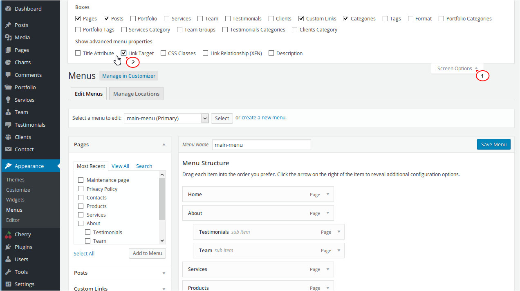
Task: Open Cherry plugin via cherry icon
Action: click(8, 235)
